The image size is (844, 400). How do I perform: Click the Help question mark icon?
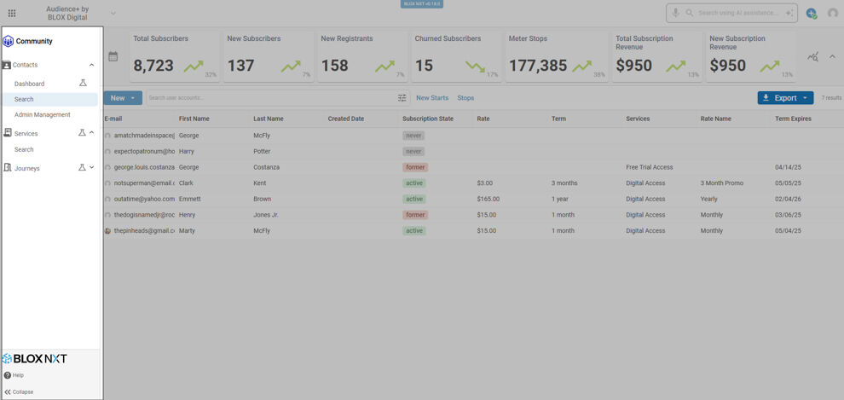coord(7,375)
